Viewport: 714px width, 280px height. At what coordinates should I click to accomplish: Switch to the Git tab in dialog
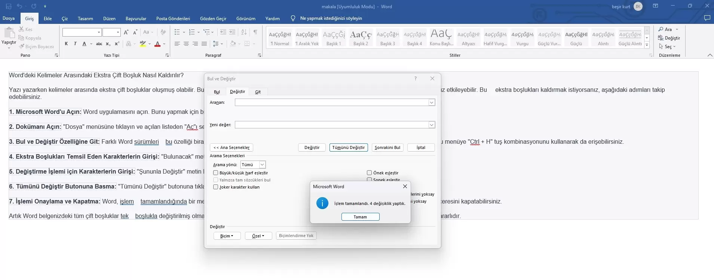[258, 92]
